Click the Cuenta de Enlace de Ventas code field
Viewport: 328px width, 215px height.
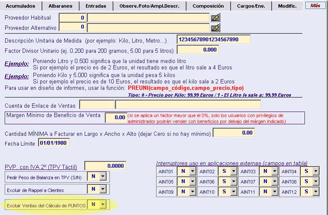97,105
